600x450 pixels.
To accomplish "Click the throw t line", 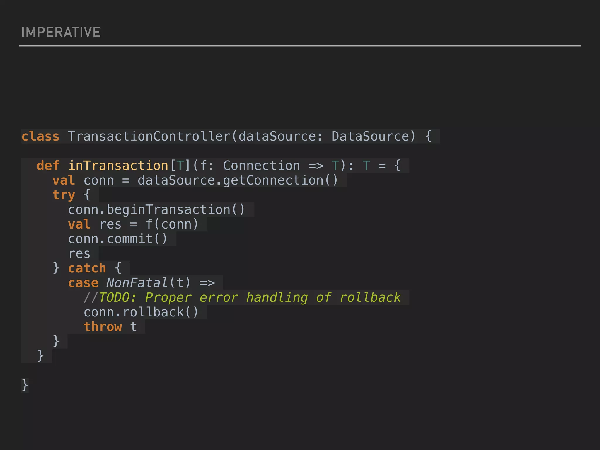I will [x=110, y=327].
